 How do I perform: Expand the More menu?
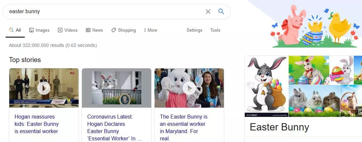click(150, 30)
